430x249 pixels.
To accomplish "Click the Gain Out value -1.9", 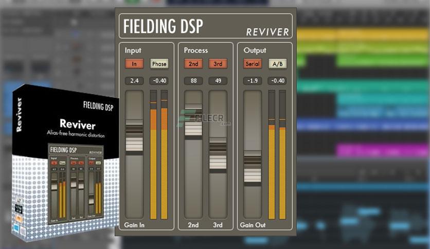I will [253, 81].
